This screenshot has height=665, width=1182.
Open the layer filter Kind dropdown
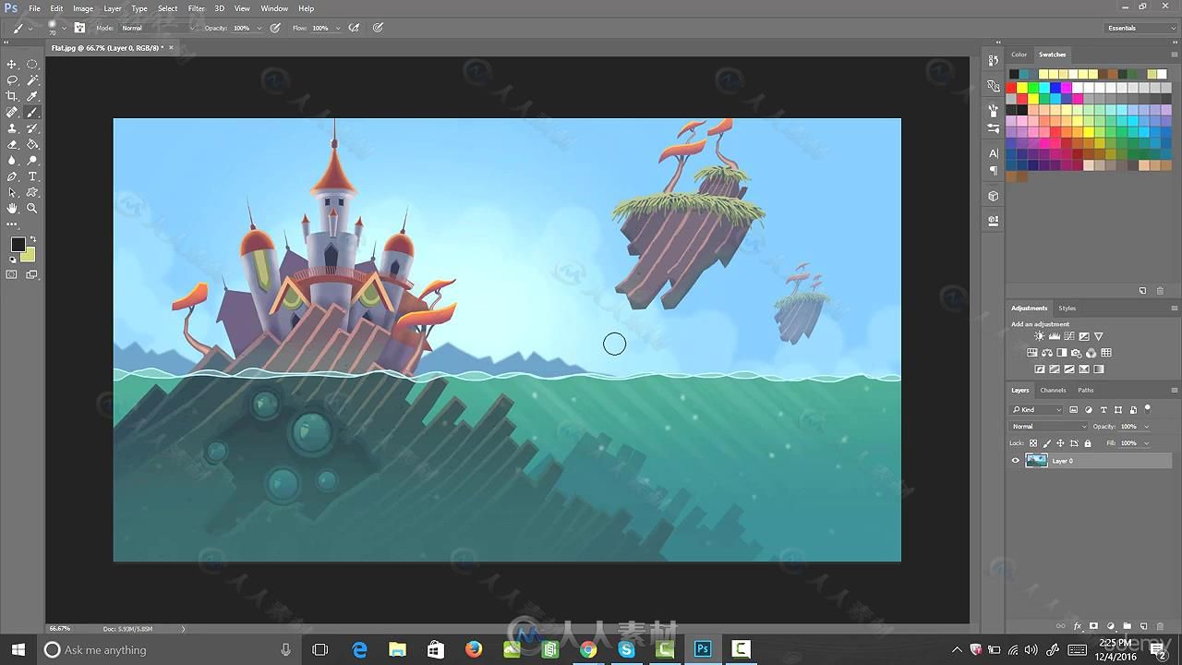pos(1037,409)
